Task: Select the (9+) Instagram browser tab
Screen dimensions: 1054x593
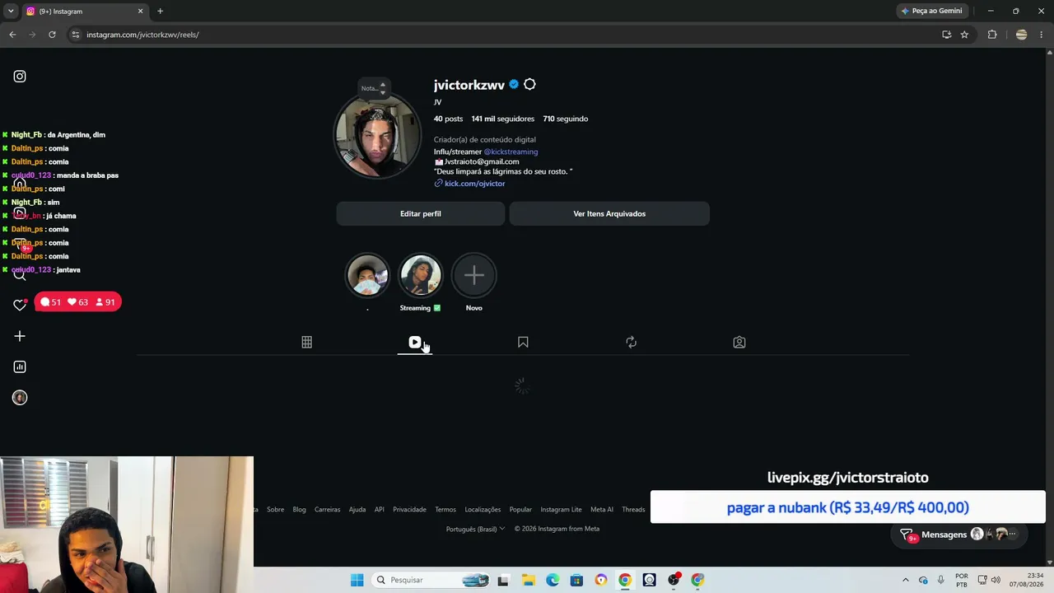Action: [85, 12]
